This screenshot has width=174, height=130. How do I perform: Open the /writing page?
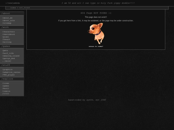[7, 42]
